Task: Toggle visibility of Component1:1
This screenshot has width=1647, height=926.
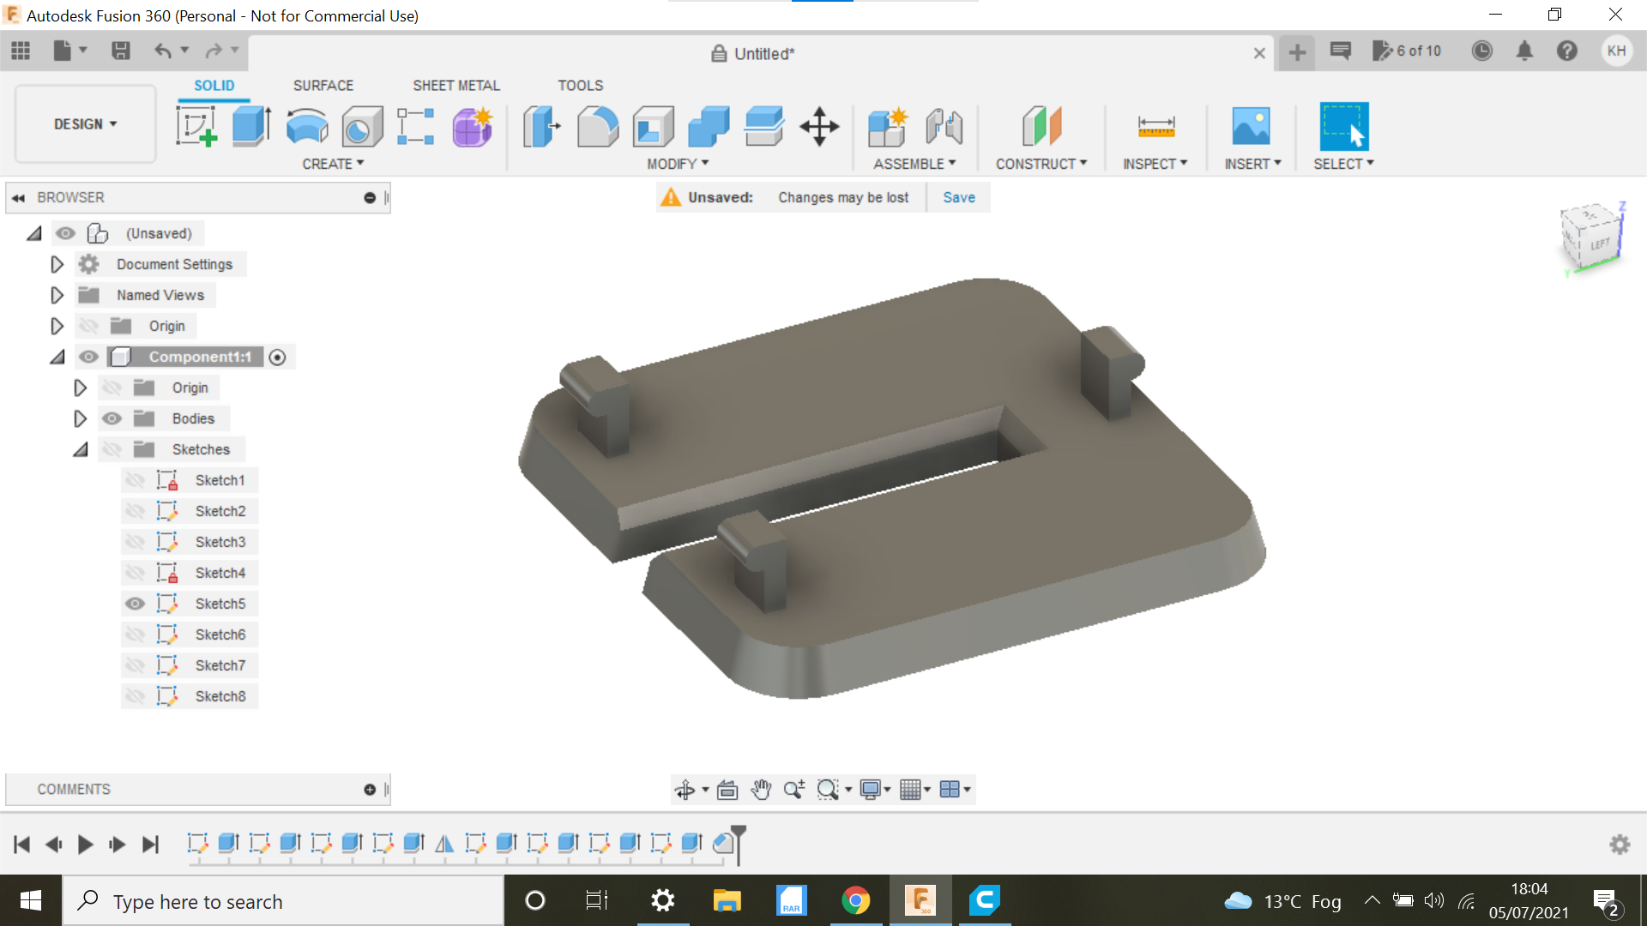Action: [x=88, y=357]
